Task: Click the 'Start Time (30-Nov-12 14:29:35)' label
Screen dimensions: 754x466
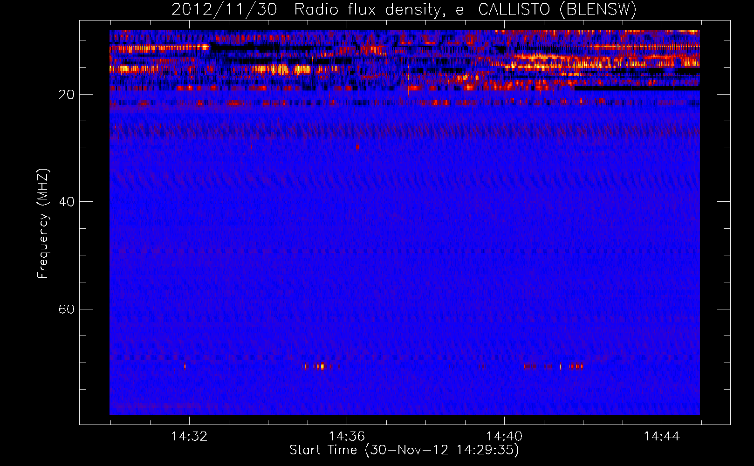Action: click(x=404, y=450)
